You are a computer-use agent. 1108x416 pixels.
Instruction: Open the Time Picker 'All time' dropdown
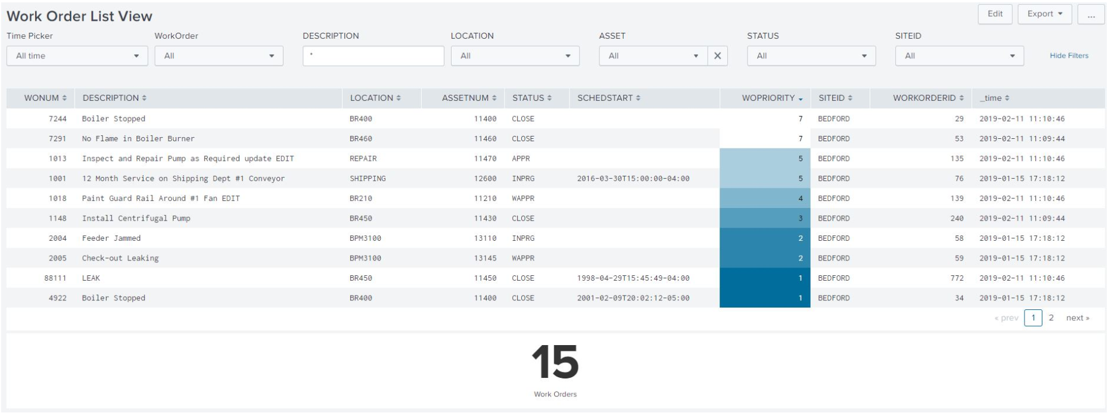pyautogui.click(x=77, y=55)
